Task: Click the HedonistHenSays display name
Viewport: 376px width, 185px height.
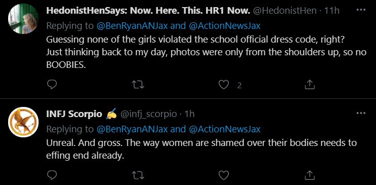Action: pos(149,11)
